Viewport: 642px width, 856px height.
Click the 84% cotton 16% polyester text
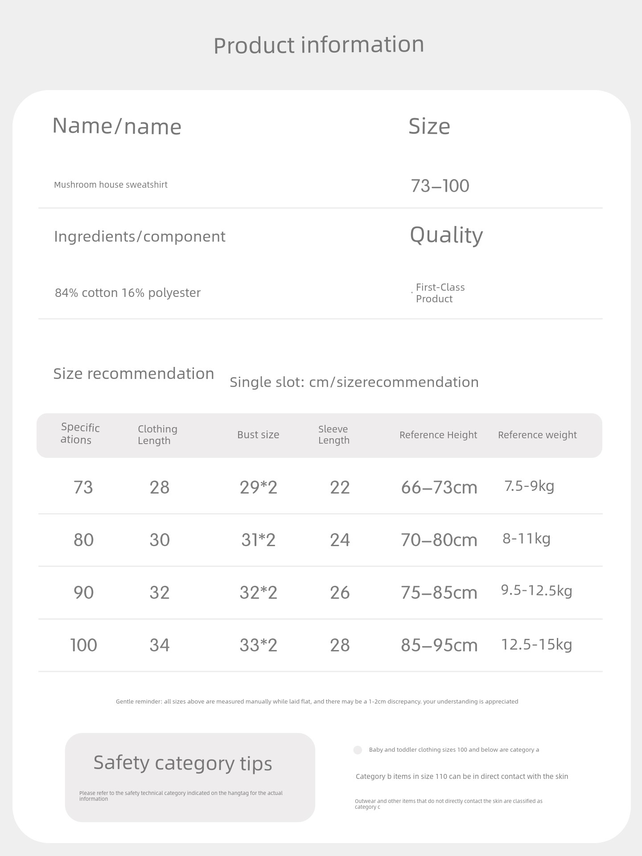(128, 293)
